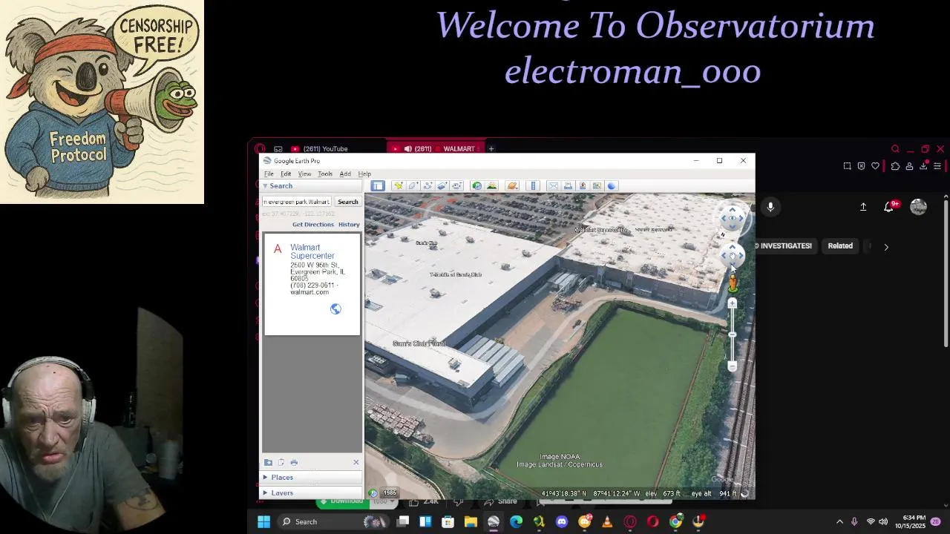Open the YouTube account avatar
The width and height of the screenshot is (950, 534).
click(919, 207)
